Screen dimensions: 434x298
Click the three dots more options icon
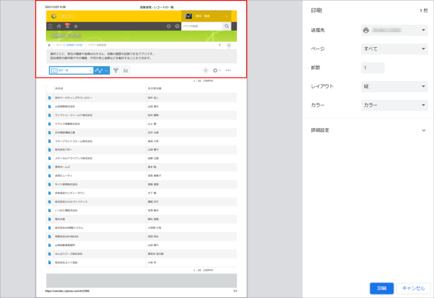228,71
